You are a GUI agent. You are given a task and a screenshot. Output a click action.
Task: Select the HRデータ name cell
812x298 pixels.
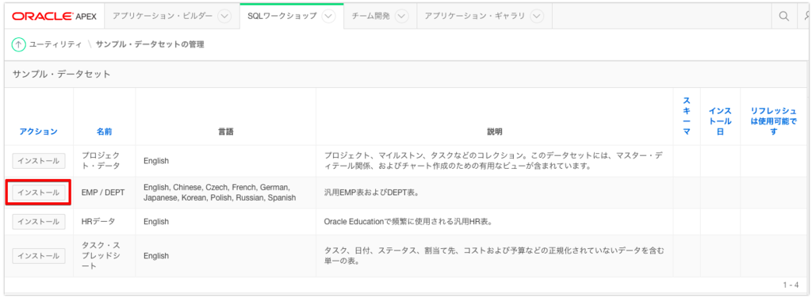tap(104, 221)
